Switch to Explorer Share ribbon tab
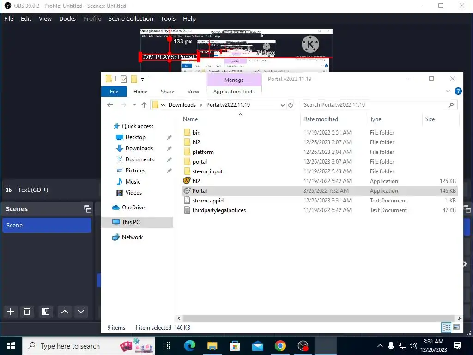This screenshot has width=473, height=355. coord(167,92)
